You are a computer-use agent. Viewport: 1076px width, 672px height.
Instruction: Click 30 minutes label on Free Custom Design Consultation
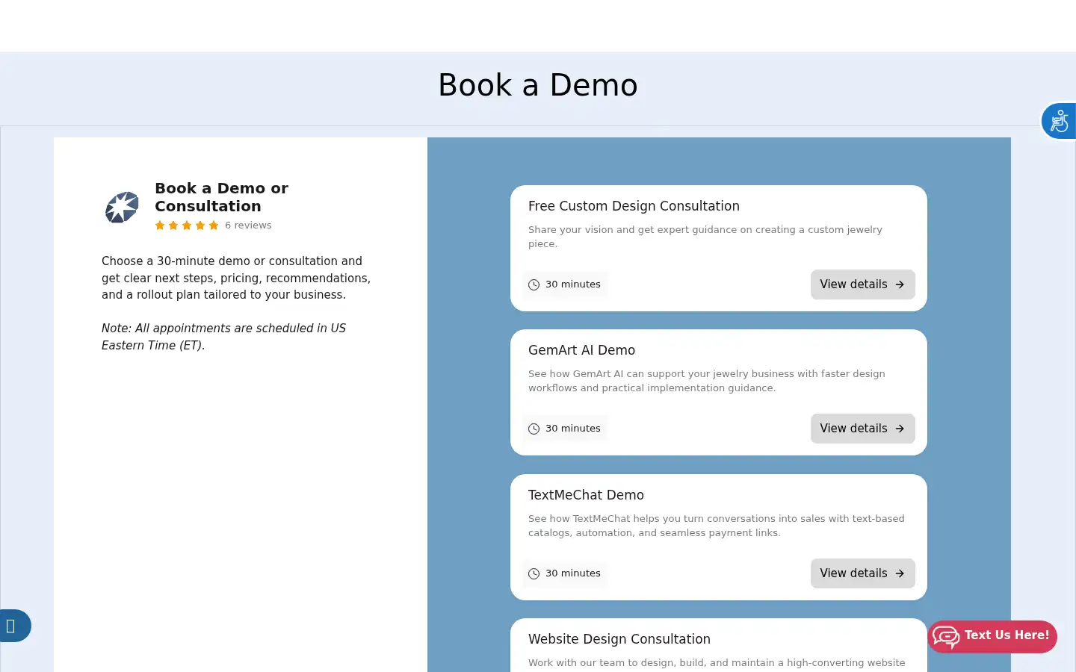click(x=573, y=284)
